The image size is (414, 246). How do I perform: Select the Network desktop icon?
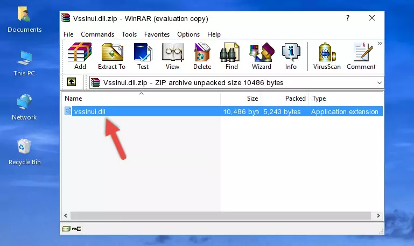coord(24,108)
